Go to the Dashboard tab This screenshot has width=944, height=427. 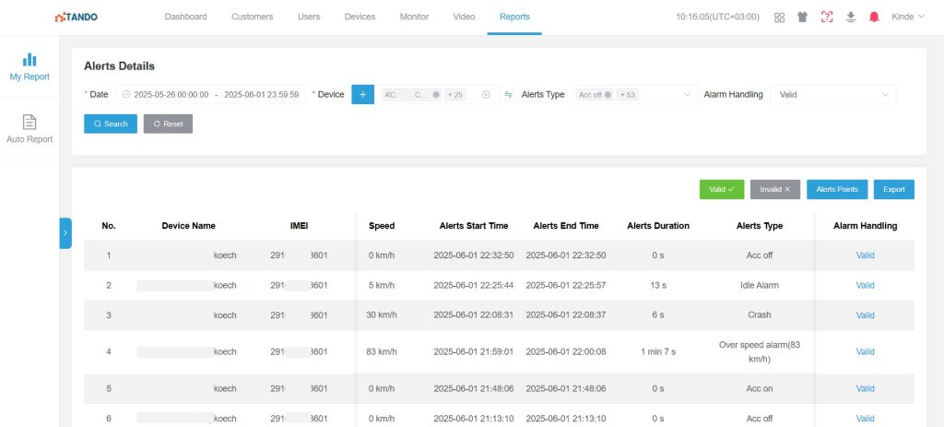[x=185, y=17]
